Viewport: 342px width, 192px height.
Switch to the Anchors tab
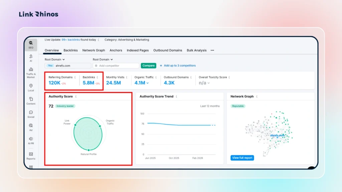116,50
